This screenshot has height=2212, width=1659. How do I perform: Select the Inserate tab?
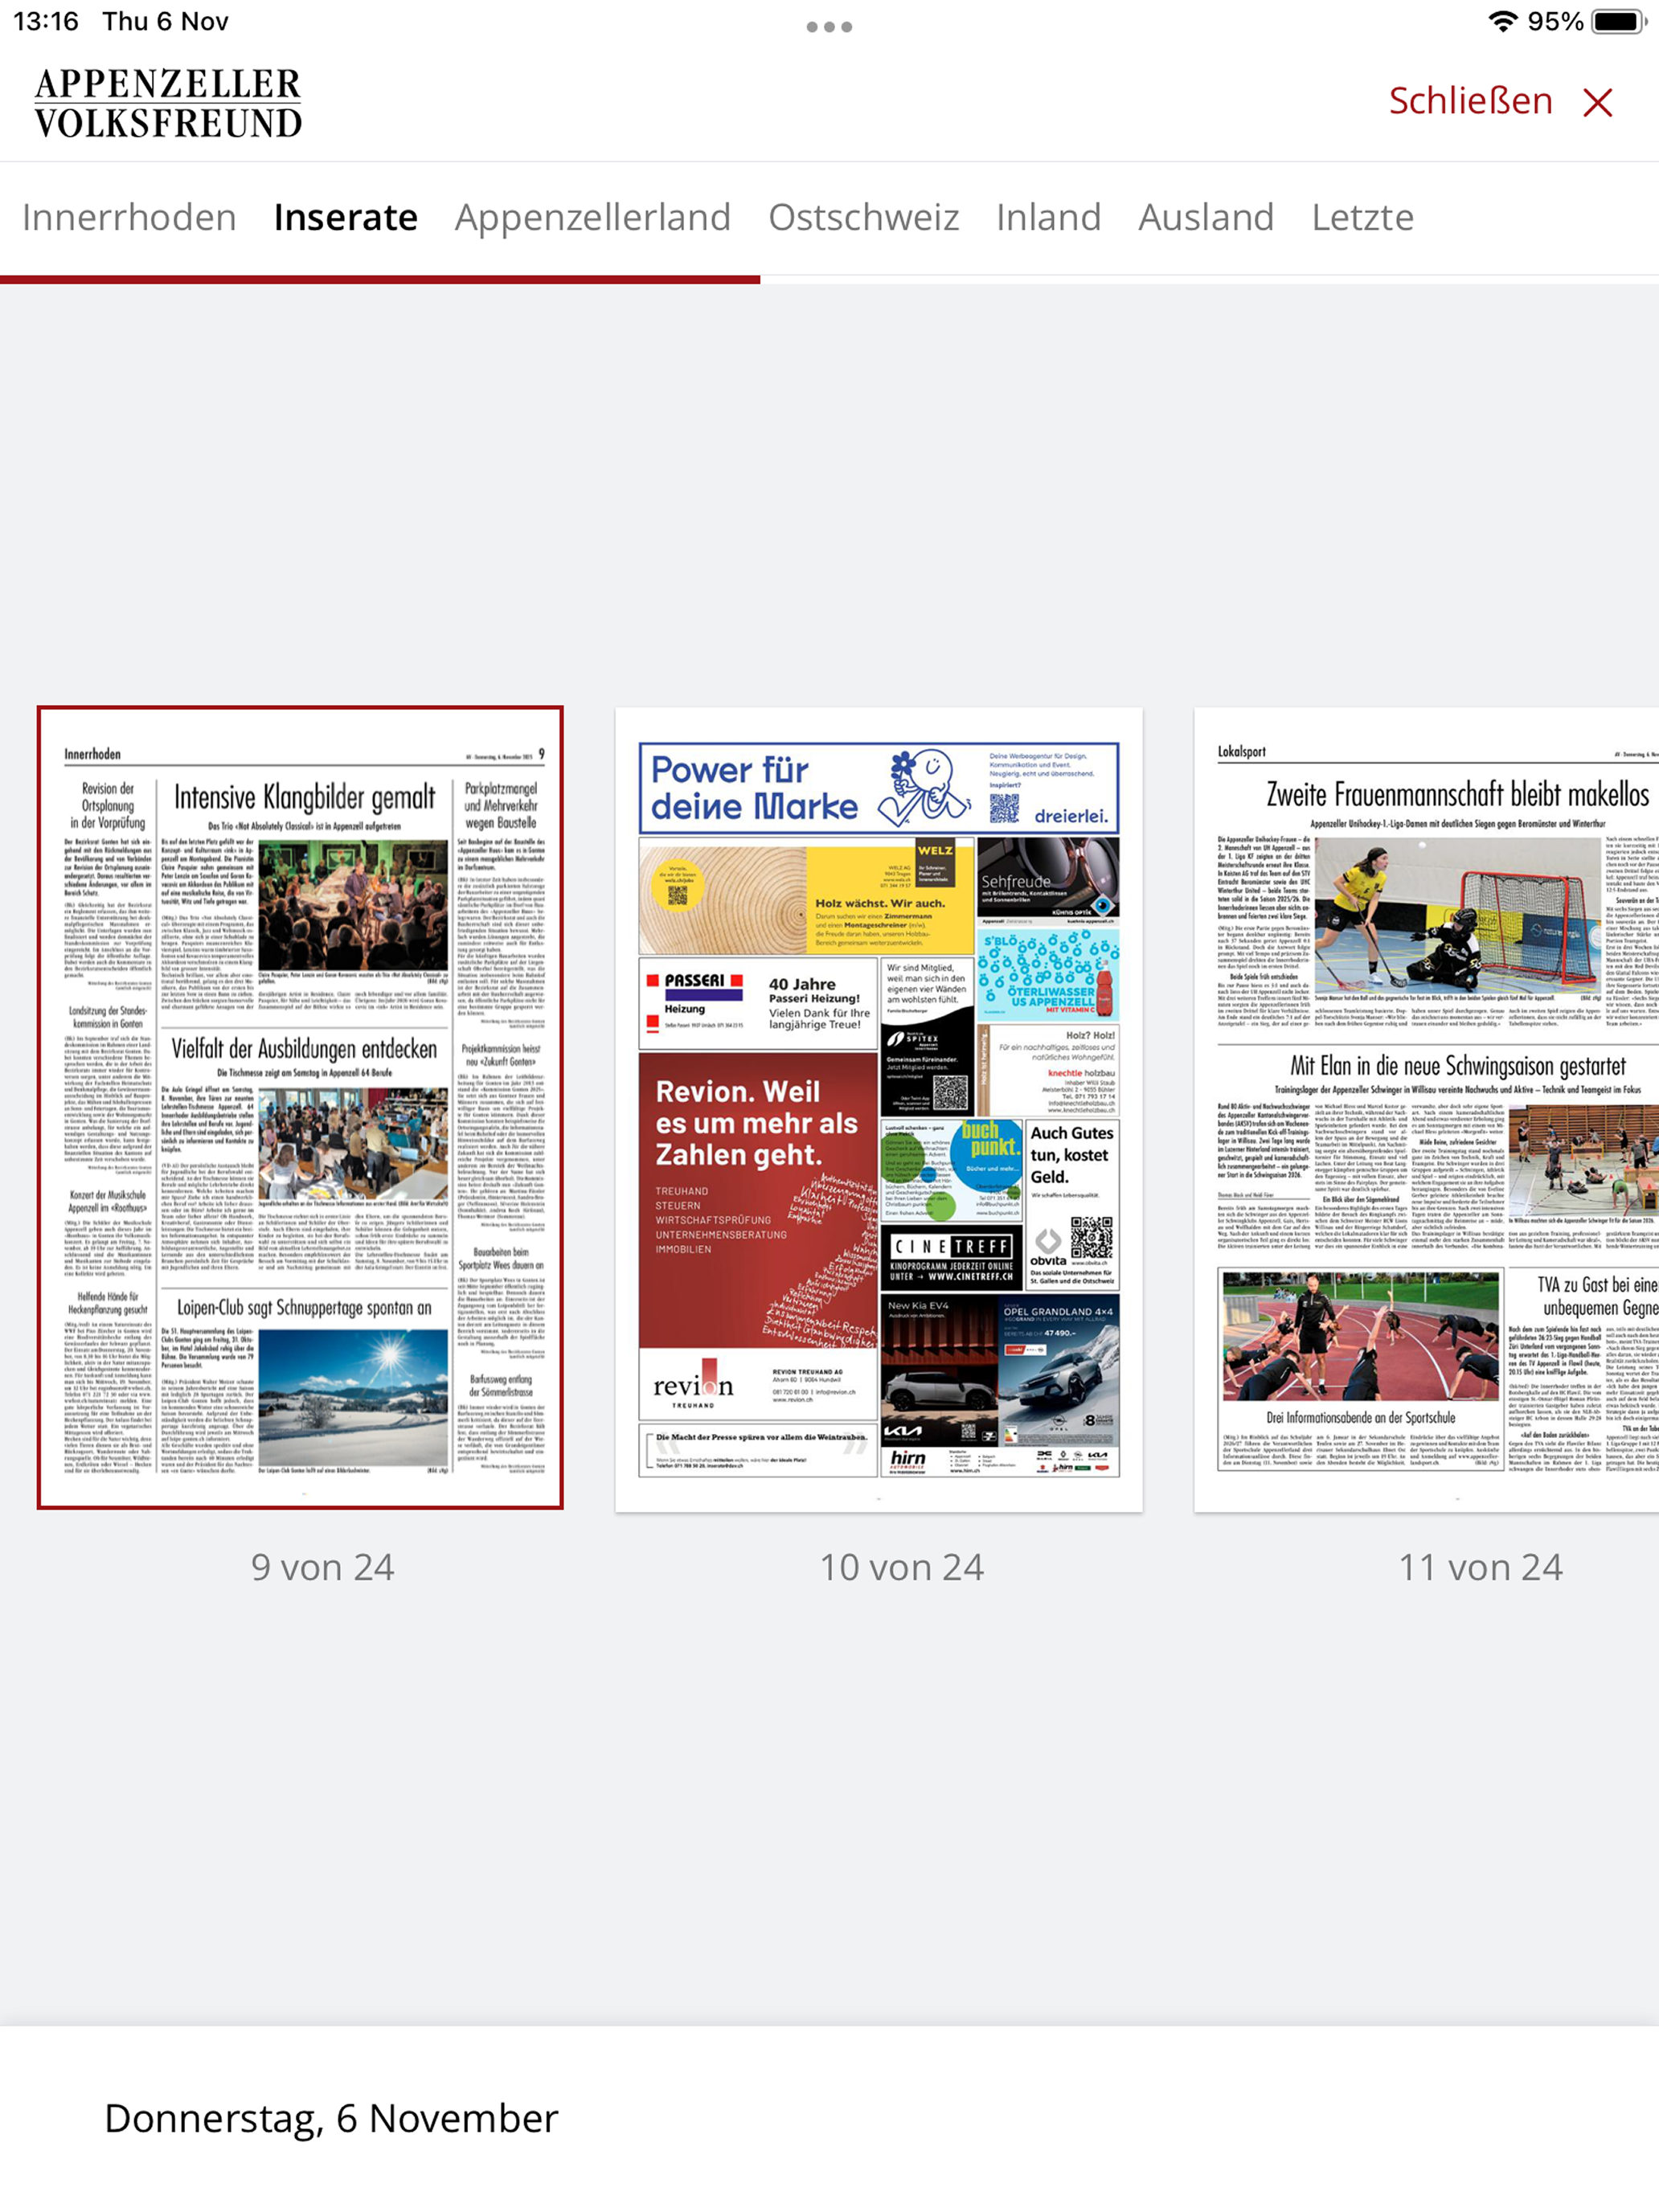[345, 217]
